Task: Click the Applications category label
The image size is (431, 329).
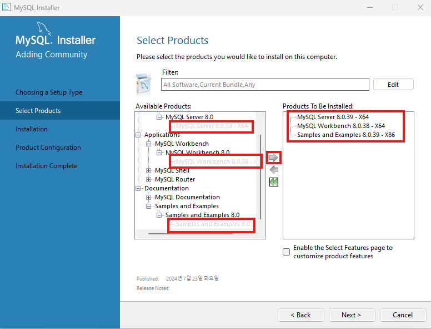Action: click(162, 135)
